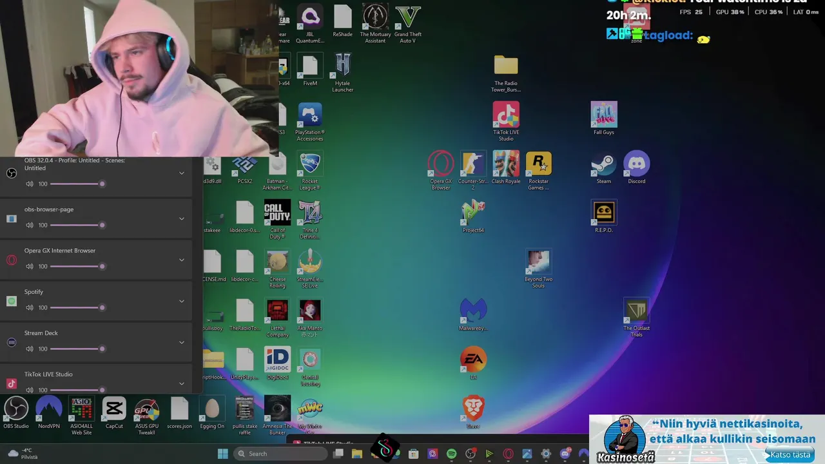Image resolution: width=825 pixels, height=464 pixels.
Task: Open OBS Studio desktop shortcut
Action: [16, 413]
